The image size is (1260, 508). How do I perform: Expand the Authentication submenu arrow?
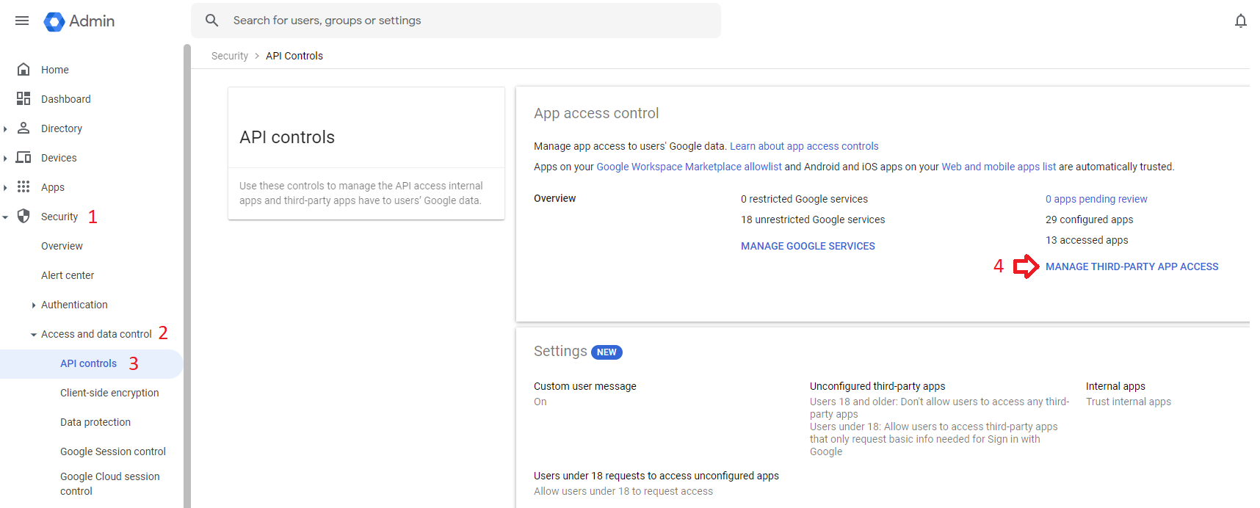(34, 305)
